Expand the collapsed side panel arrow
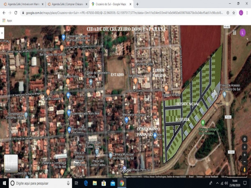The height and width of the screenshot is (188, 251). coord(2,33)
